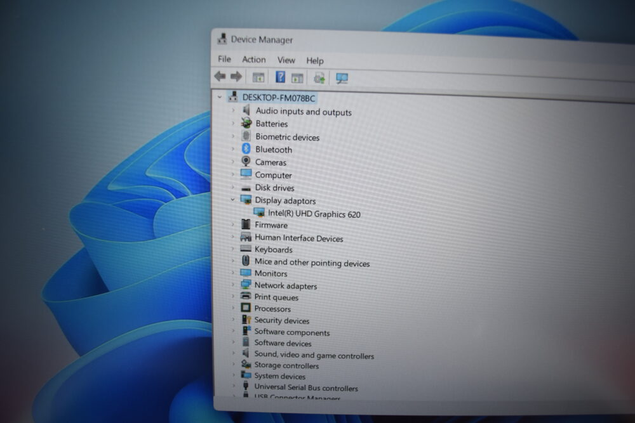Select the Cameras label
635x423 pixels.
(271, 162)
